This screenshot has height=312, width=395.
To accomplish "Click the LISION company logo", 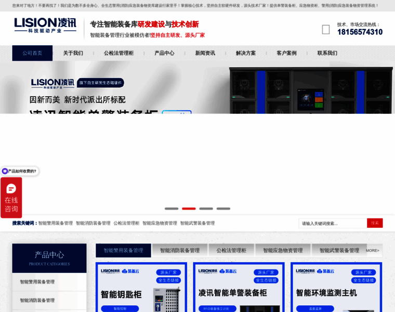I will (x=45, y=25).
